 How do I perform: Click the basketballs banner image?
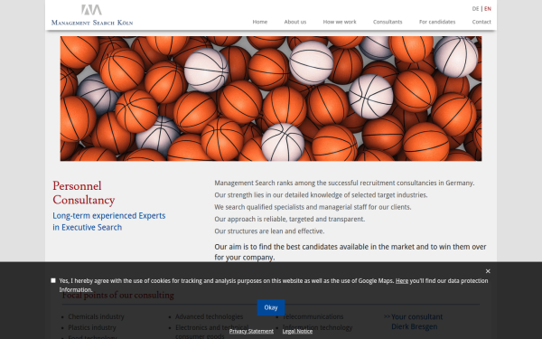271,99
